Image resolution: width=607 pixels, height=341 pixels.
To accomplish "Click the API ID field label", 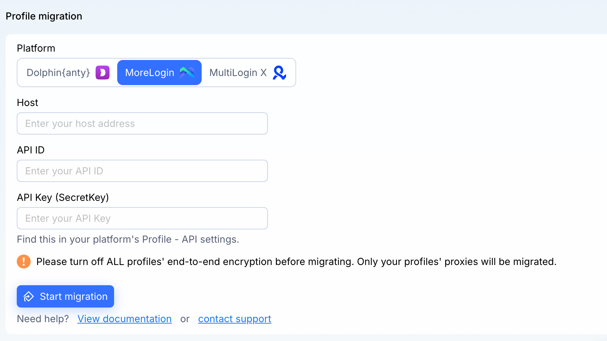I will point(31,150).
